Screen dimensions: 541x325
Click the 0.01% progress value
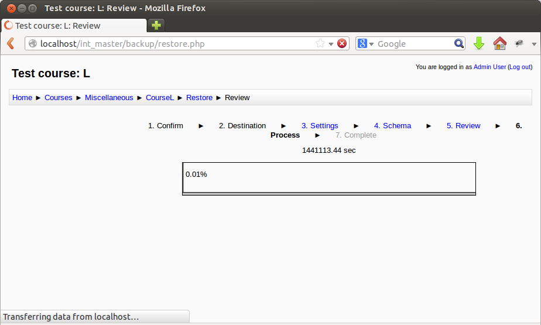point(196,175)
